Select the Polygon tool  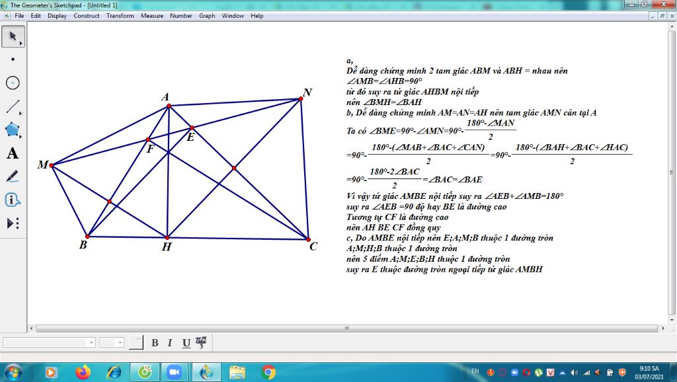pos(13,130)
